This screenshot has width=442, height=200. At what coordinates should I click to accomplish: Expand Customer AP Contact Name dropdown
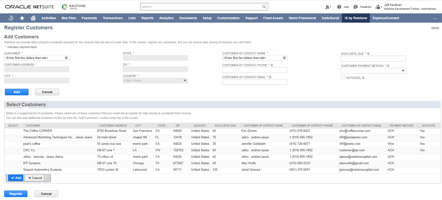pos(284,58)
